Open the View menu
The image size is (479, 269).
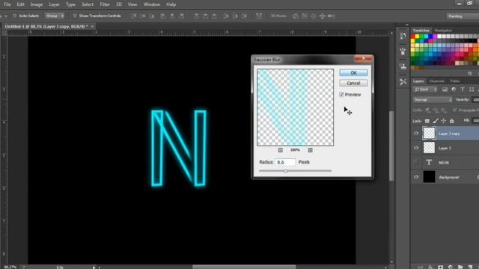[132, 4]
